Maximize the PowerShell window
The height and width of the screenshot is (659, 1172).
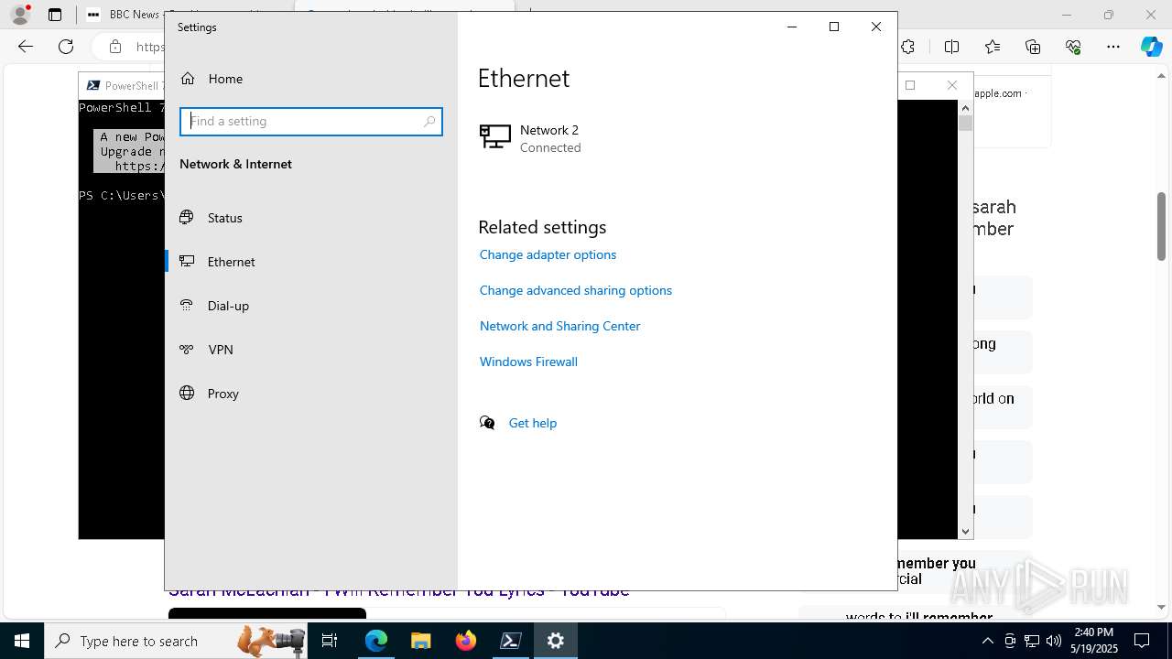tap(910, 85)
